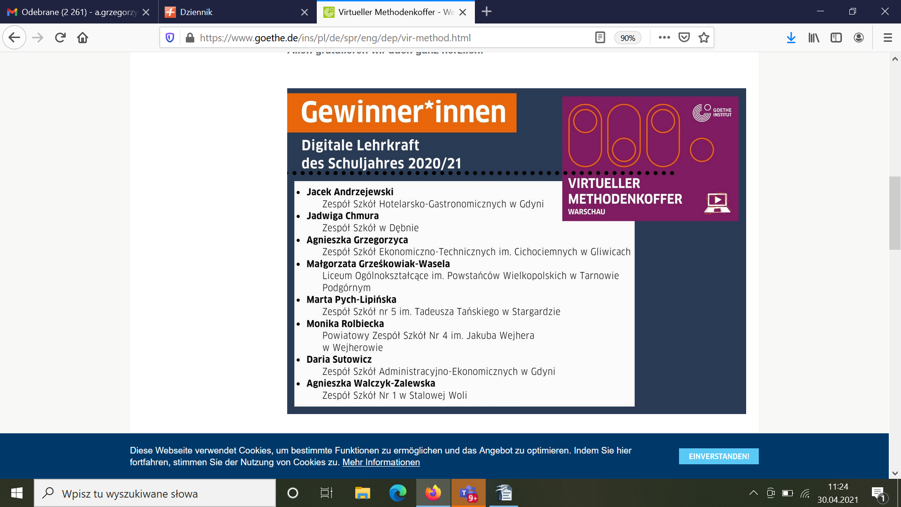Open tracking protection shield info
901x507 pixels.
(x=170, y=38)
